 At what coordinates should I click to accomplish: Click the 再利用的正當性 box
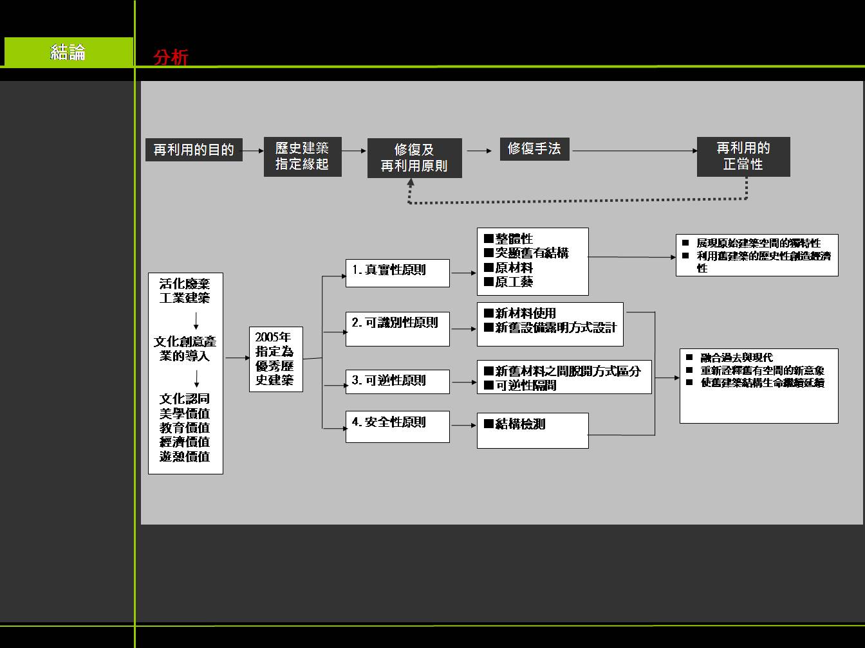pyautogui.click(x=743, y=156)
